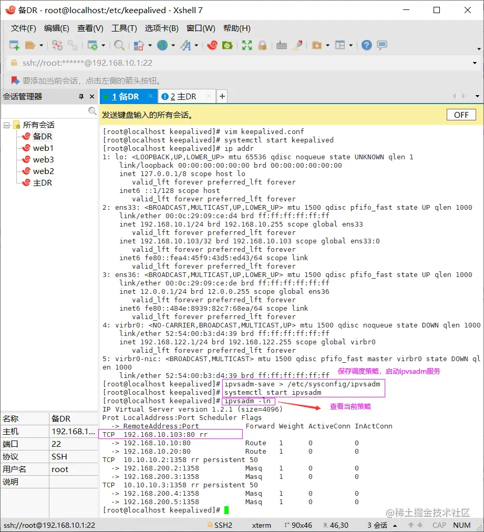
Task: Click the Open Session folder icon
Action: coord(30,45)
